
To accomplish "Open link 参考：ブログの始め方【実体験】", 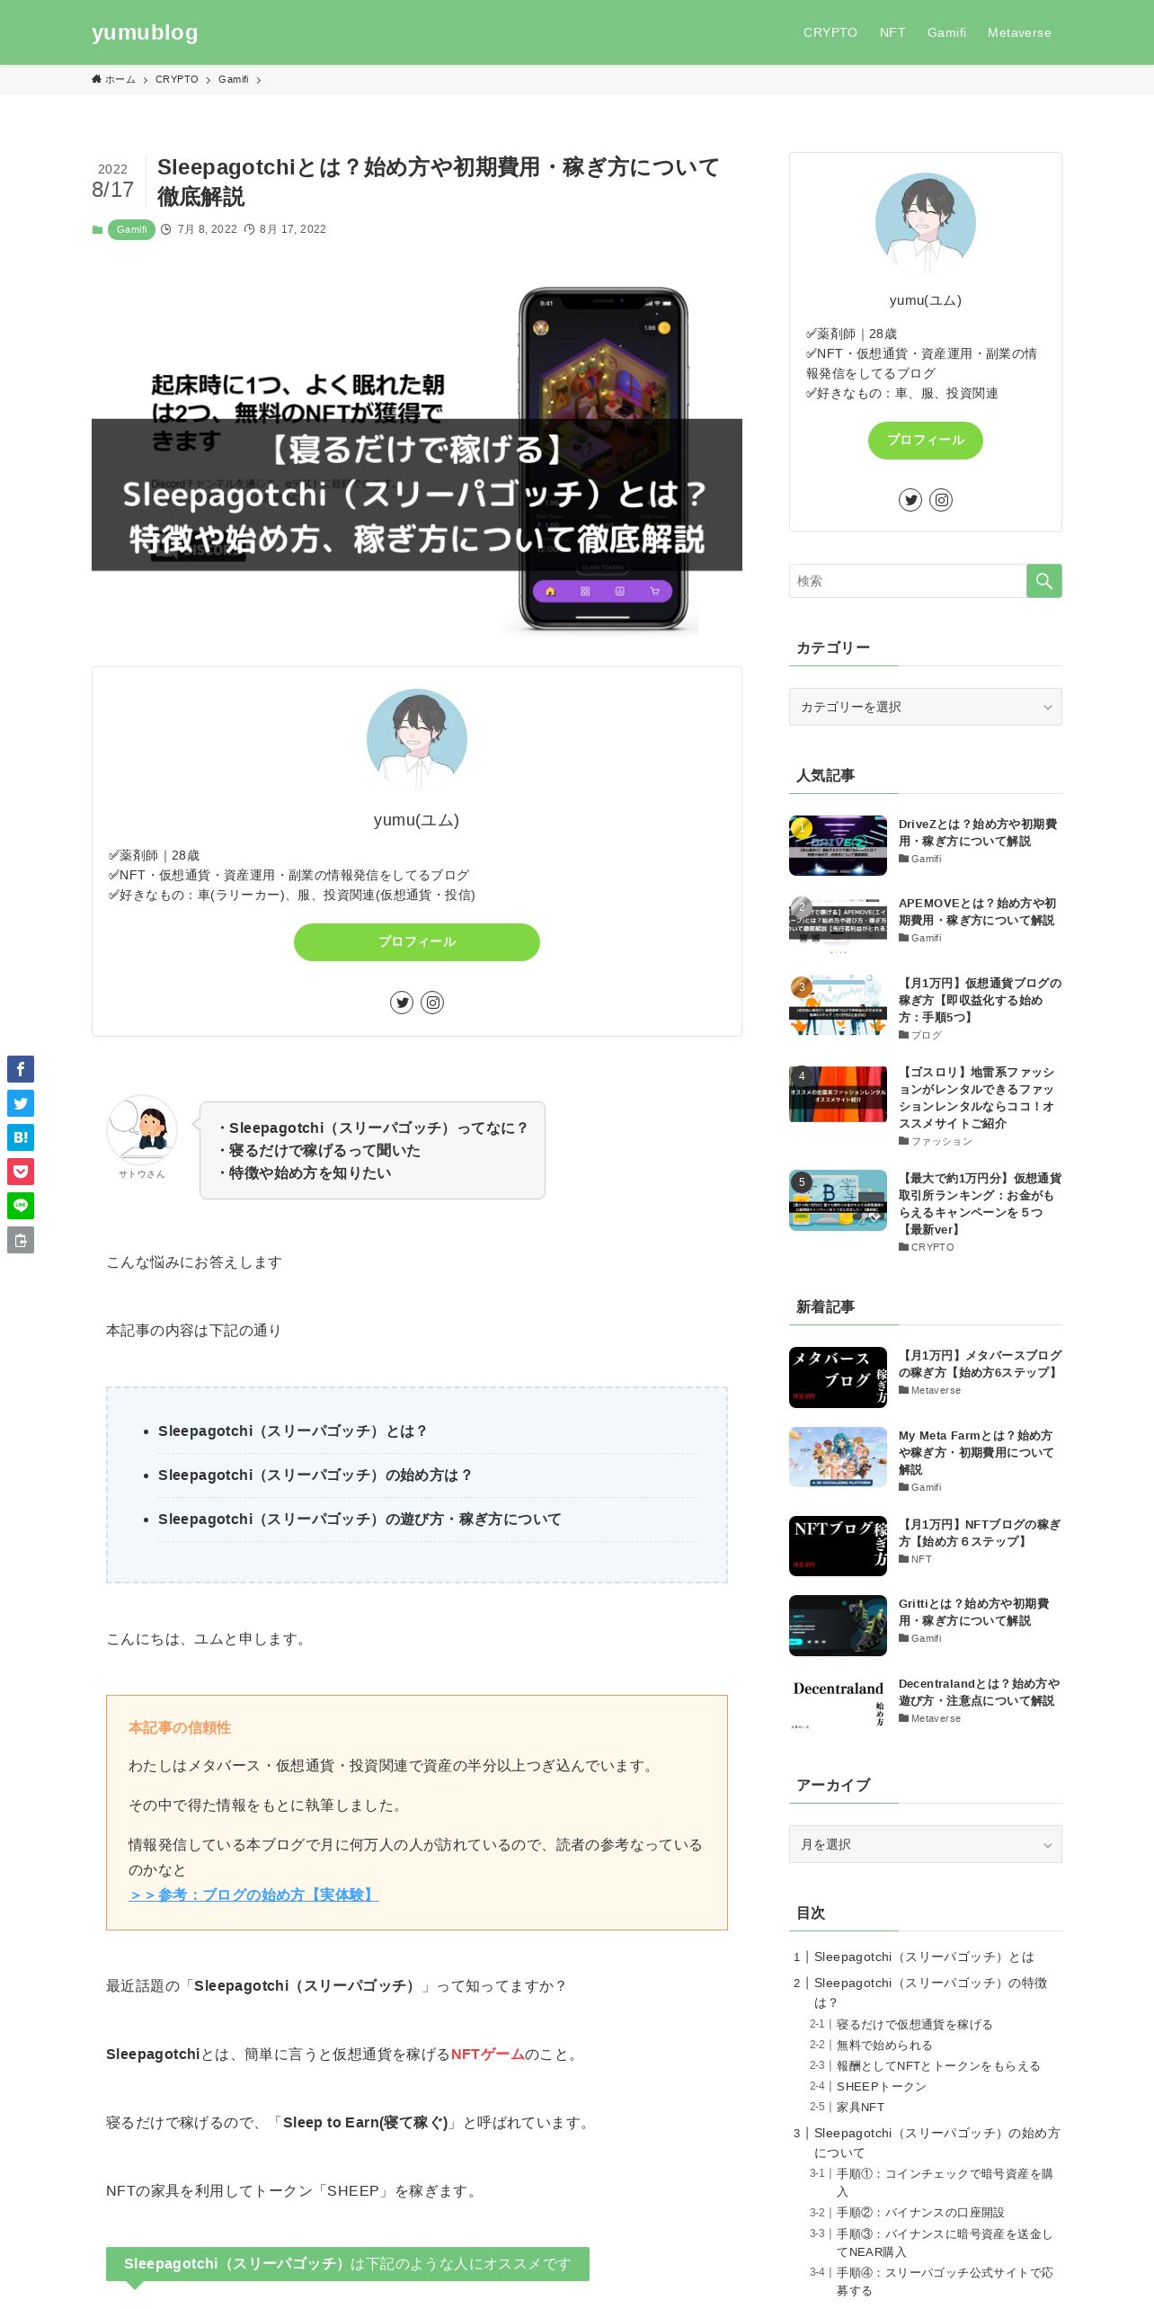I will (x=253, y=1894).
